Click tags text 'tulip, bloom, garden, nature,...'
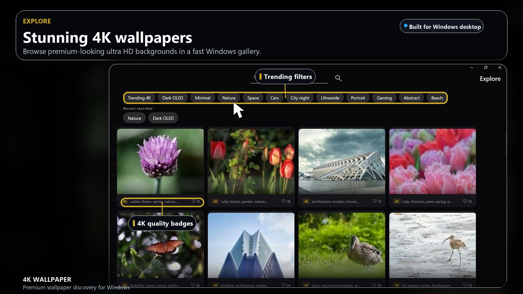Image resolution: width=523 pixels, height=294 pixels. [244, 202]
